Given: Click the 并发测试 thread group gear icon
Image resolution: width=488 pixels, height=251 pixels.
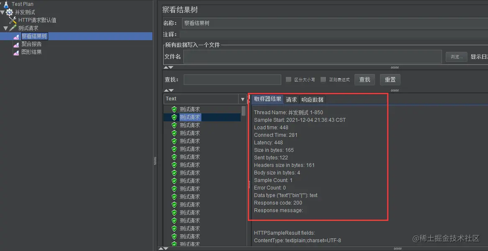Looking at the screenshot, I should (10, 13).
